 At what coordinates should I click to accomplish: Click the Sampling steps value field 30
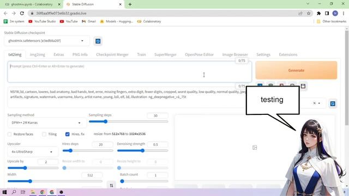158,115
